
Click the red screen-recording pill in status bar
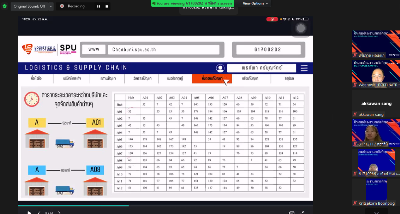coord(272,19)
